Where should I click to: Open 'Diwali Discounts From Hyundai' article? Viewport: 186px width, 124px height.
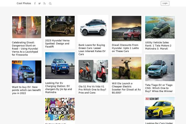(125, 48)
